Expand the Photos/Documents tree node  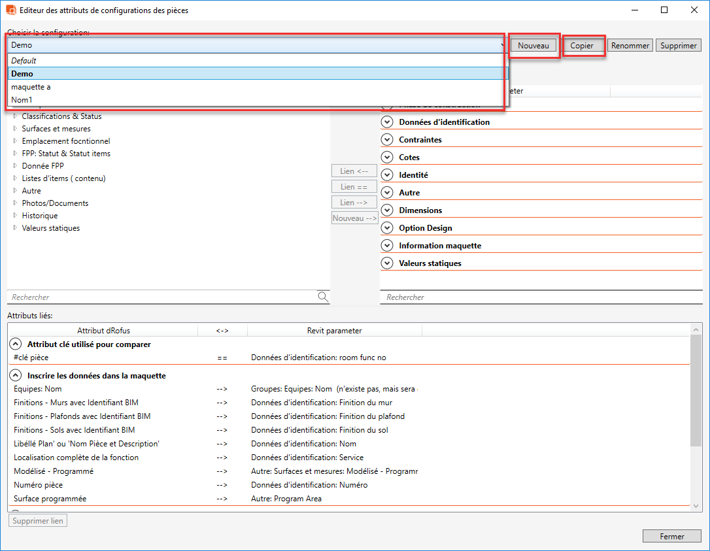tap(15, 203)
